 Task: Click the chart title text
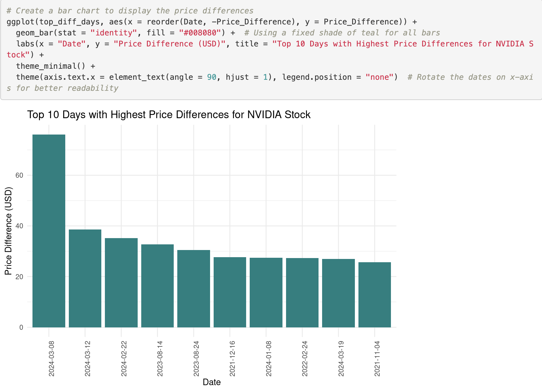[169, 114]
